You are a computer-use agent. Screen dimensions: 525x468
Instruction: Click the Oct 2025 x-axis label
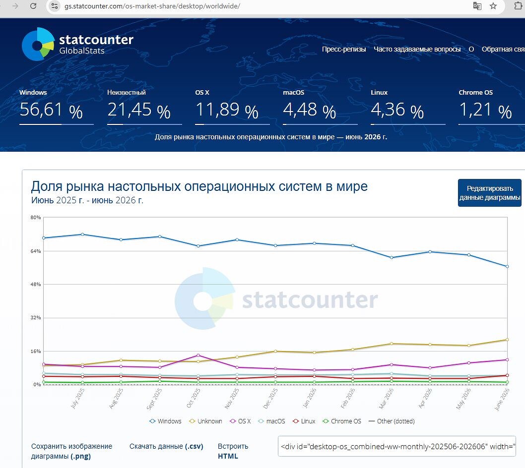[x=194, y=398]
